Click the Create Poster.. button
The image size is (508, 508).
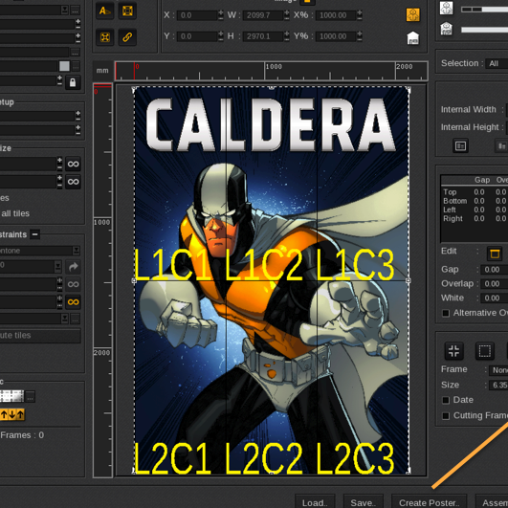[429, 502]
